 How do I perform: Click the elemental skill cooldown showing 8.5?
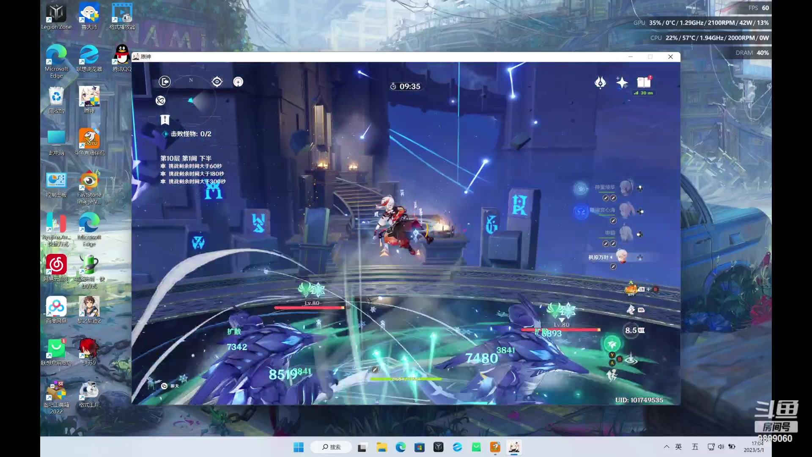pos(632,330)
